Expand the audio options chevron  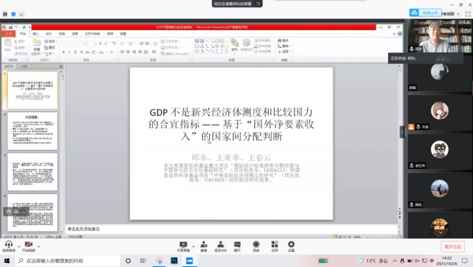click(x=19, y=246)
